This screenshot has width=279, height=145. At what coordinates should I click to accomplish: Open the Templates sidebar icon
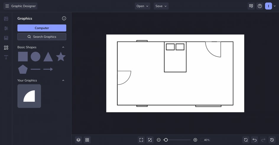[6, 38]
